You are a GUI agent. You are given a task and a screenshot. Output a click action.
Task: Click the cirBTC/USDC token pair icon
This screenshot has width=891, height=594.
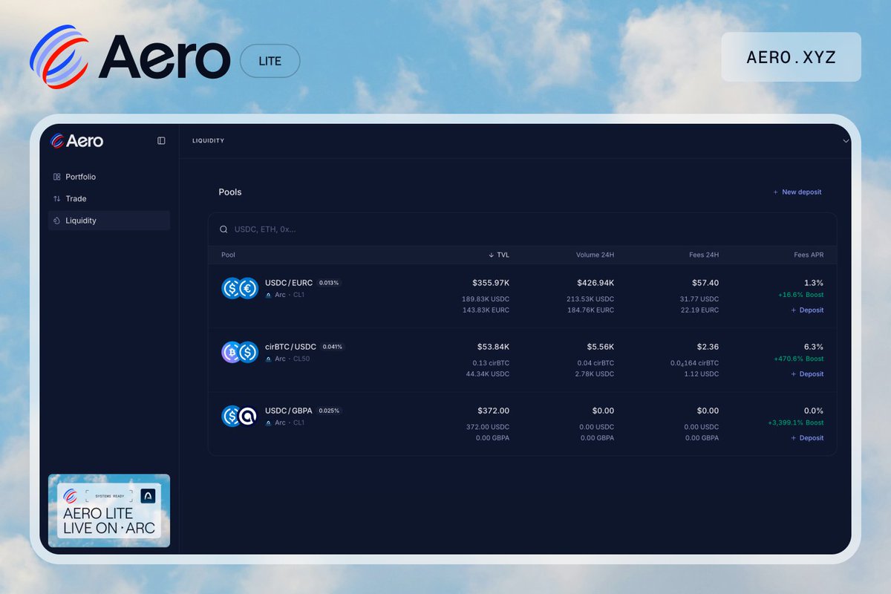click(240, 352)
